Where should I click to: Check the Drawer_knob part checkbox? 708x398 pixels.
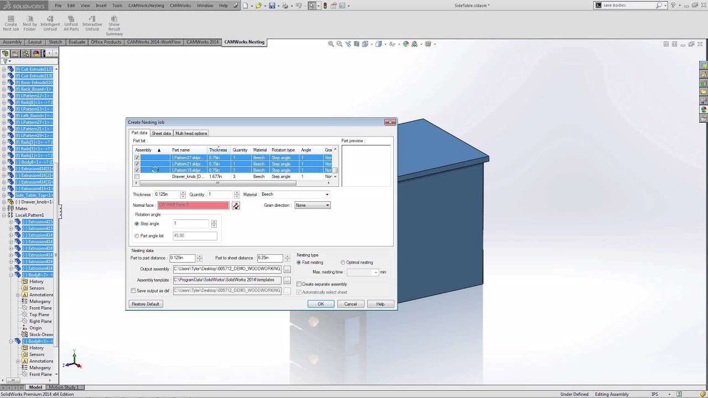click(137, 176)
